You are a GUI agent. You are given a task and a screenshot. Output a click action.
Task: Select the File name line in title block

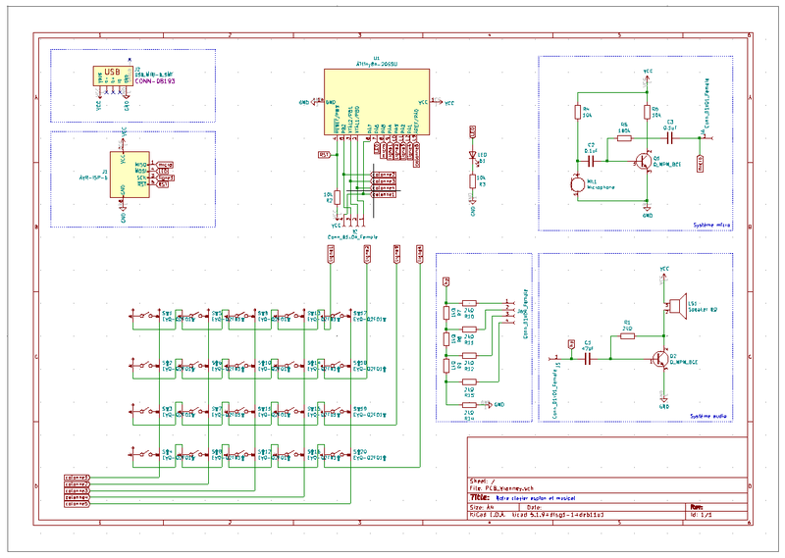coord(501,488)
